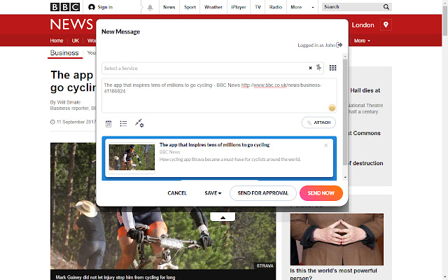Click Cancel in the New Message dialog
448x280 pixels.
[x=177, y=193]
